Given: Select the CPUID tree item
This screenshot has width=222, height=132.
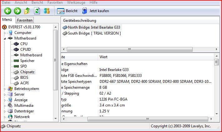Looking at the screenshot, I should (26, 49).
